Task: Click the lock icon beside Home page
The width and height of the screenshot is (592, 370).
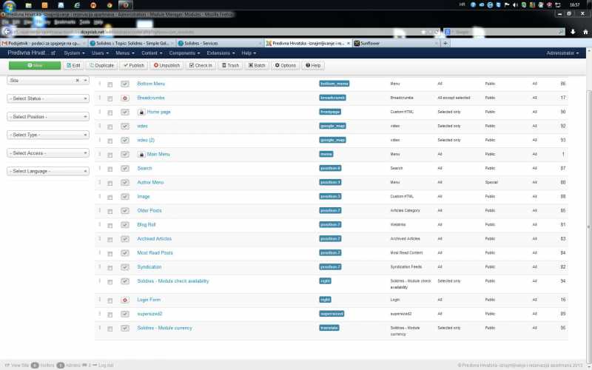Action: tap(141, 112)
